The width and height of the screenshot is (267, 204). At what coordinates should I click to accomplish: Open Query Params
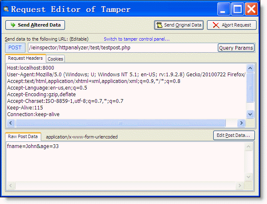click(236, 48)
